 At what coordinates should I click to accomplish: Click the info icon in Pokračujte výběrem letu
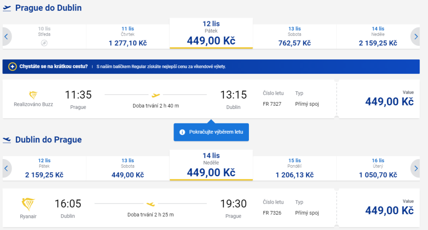182,132
